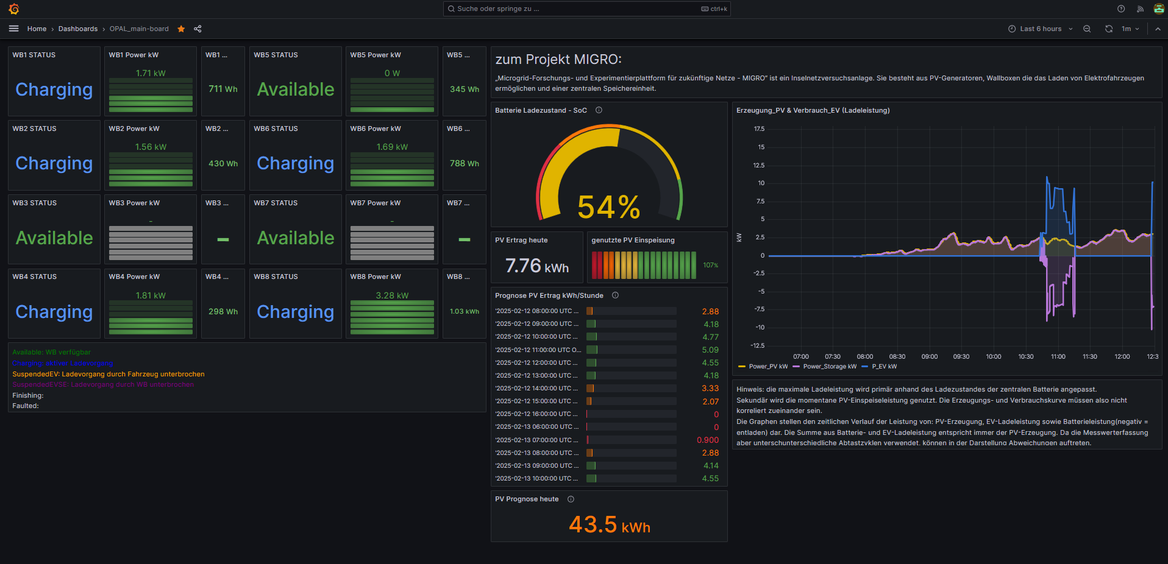The height and width of the screenshot is (564, 1168).
Task: Open Dashboards in breadcrumb
Action: [78, 29]
